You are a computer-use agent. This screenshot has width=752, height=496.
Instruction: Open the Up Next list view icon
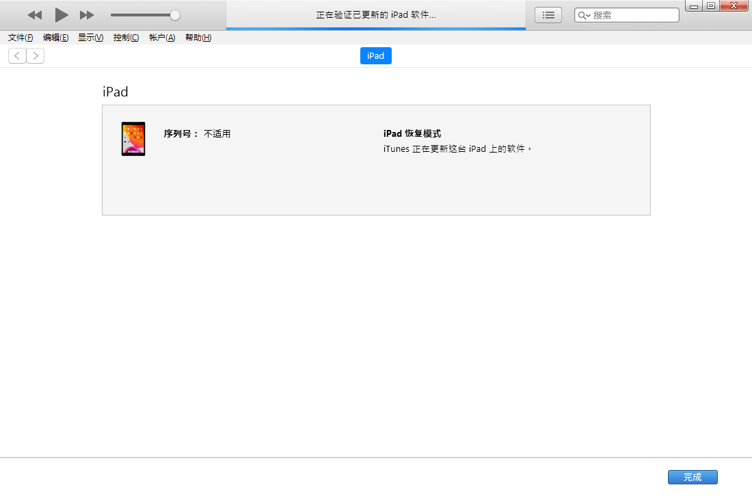tap(548, 15)
